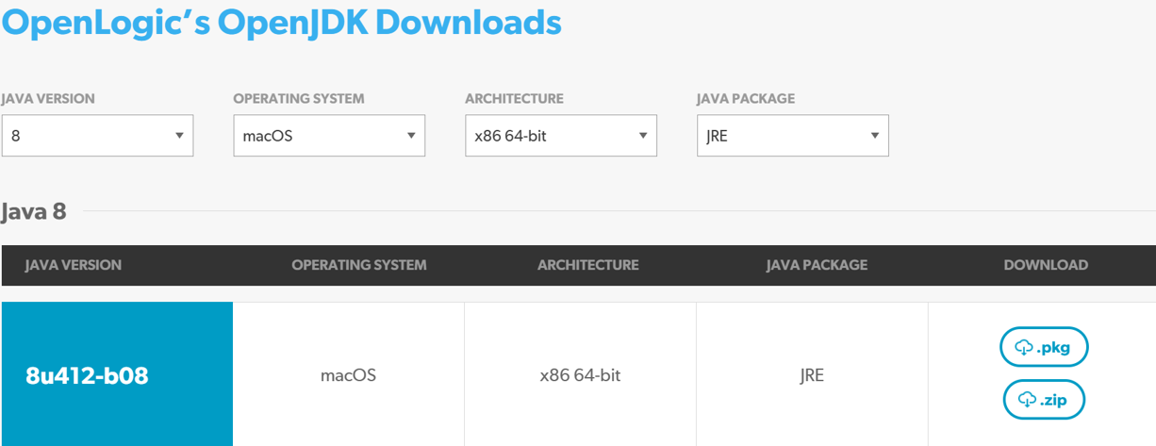Click the JRE cell in the table row

pyautogui.click(x=811, y=375)
